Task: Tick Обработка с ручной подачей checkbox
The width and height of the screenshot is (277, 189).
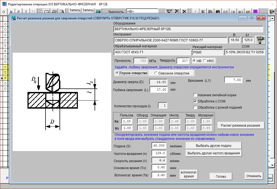Action: [195, 108]
